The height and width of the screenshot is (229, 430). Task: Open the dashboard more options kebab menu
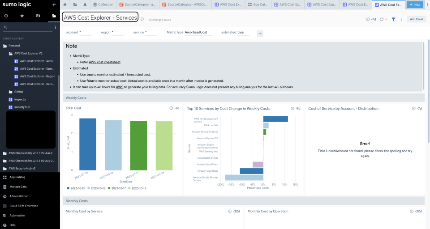tap(401, 19)
